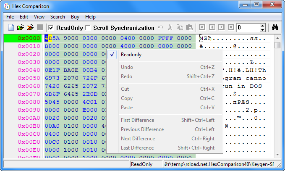This screenshot has width=285, height=171.
Task: Select the 0x0040 offset row label
Action: (x=29, y=70)
